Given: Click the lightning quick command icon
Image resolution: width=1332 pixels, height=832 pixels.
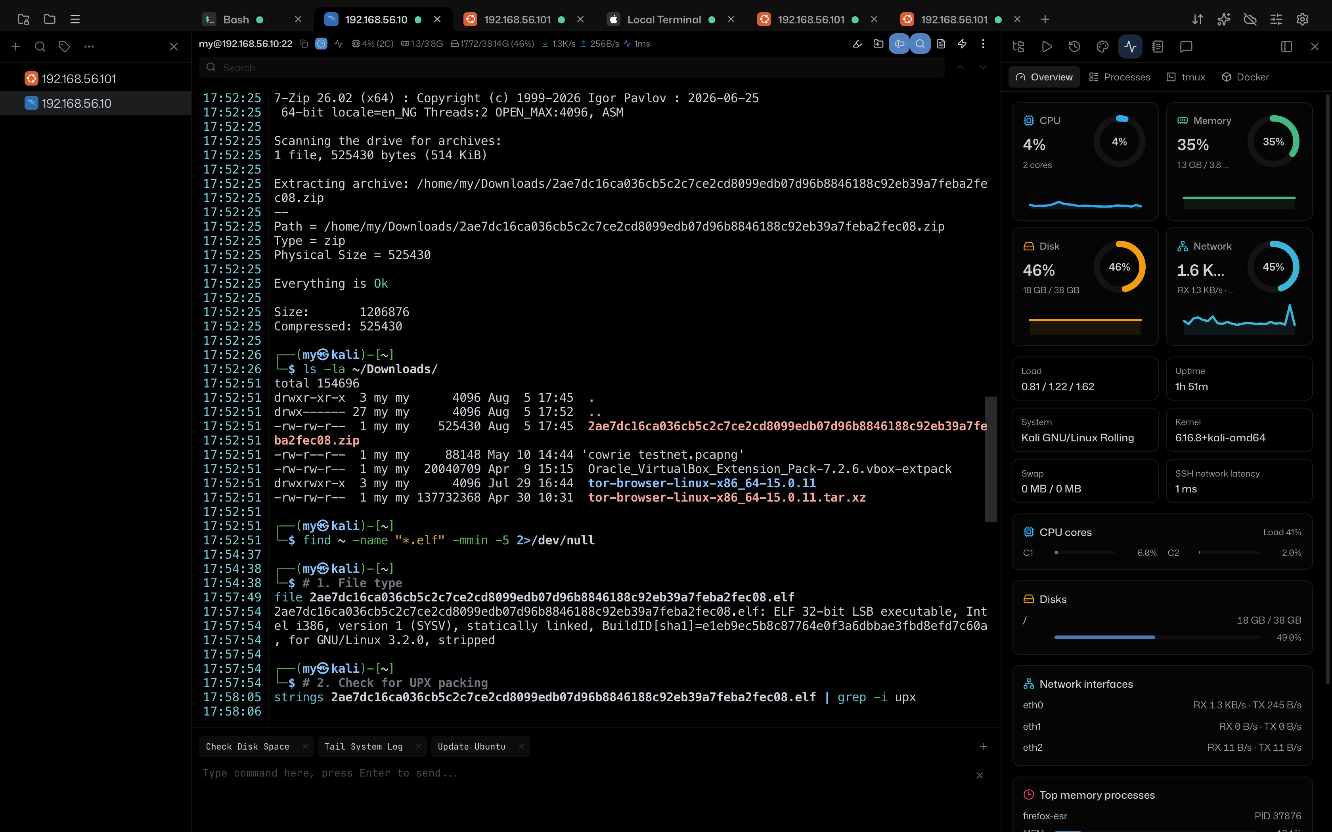Looking at the screenshot, I should [x=962, y=44].
